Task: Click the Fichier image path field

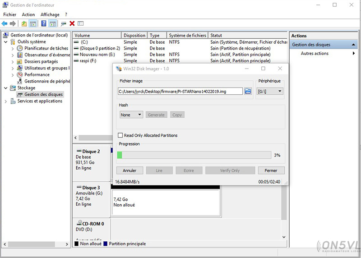Action: pos(180,91)
